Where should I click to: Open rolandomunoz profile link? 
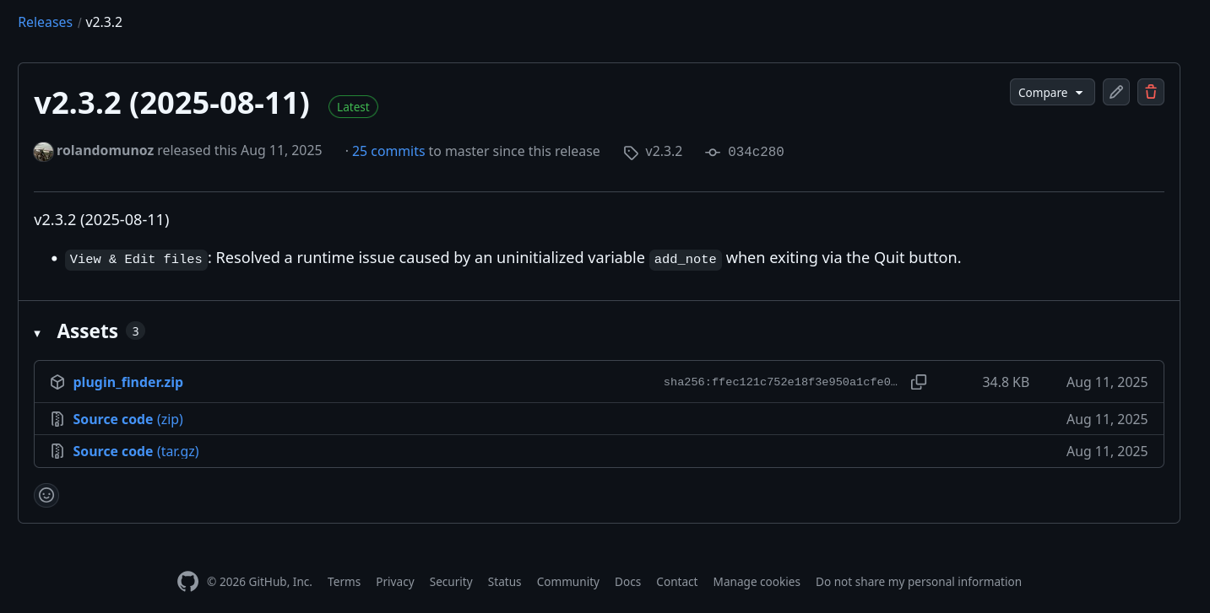tap(105, 151)
